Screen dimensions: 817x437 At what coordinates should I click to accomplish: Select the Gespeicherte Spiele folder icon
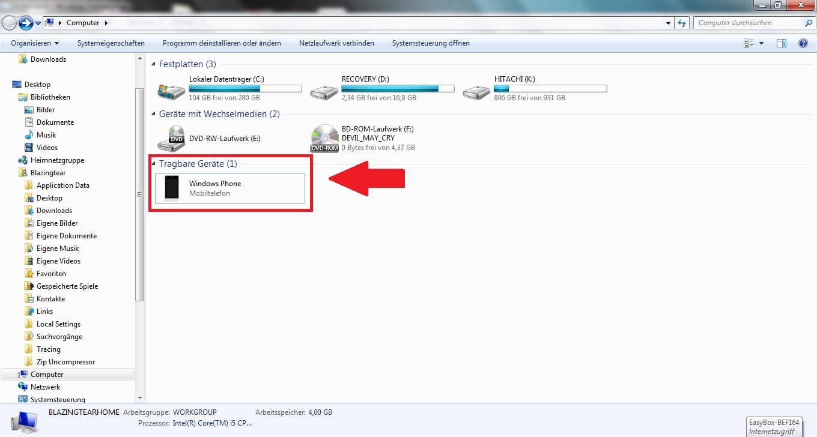point(29,286)
